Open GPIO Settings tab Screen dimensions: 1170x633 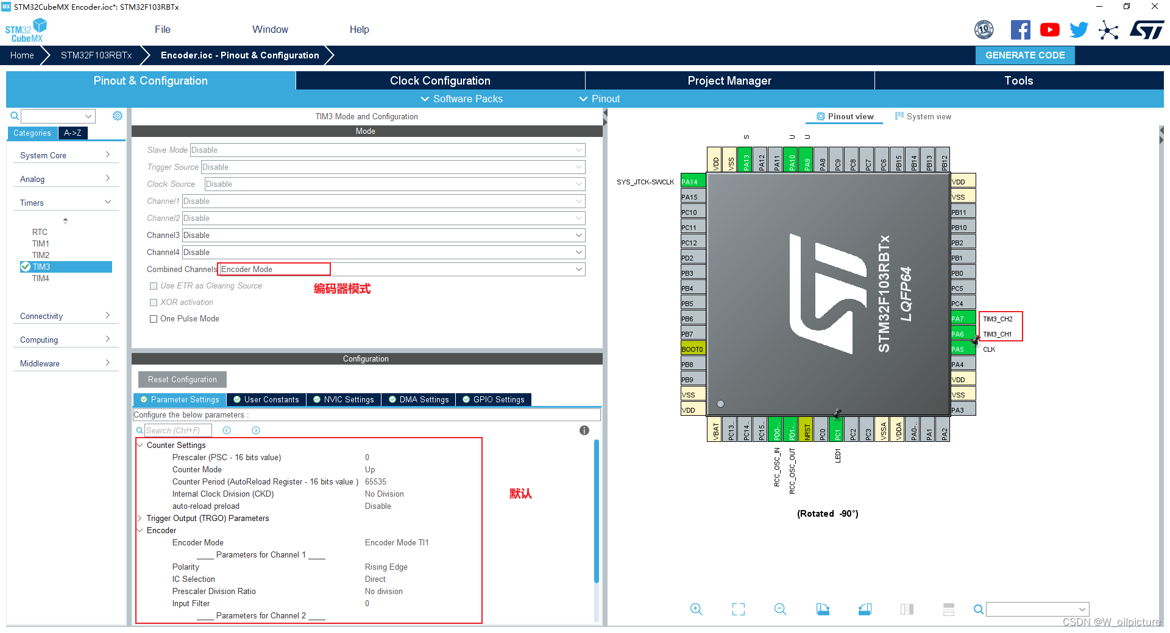(494, 399)
